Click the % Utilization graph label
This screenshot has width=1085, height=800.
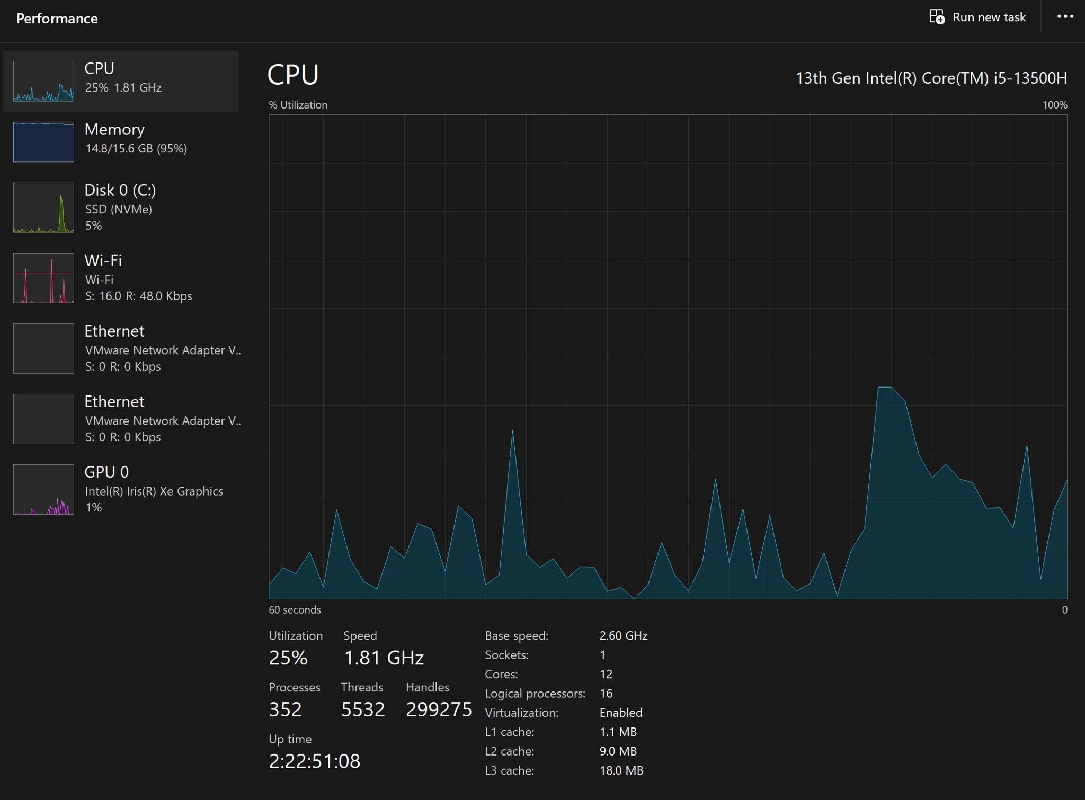298,105
